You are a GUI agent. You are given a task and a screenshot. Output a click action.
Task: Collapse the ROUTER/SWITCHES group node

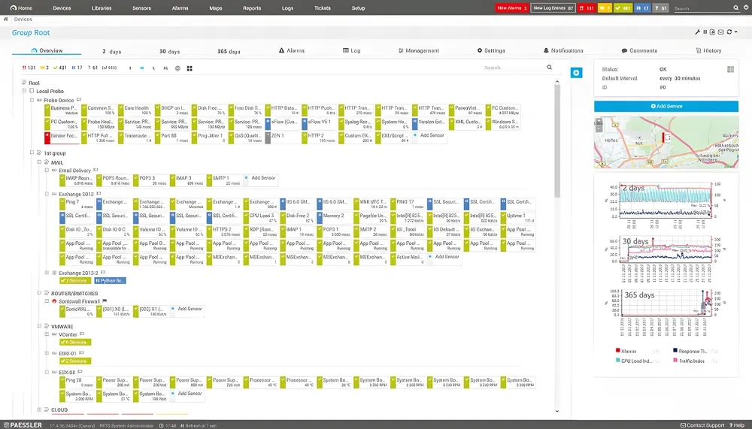click(39, 293)
